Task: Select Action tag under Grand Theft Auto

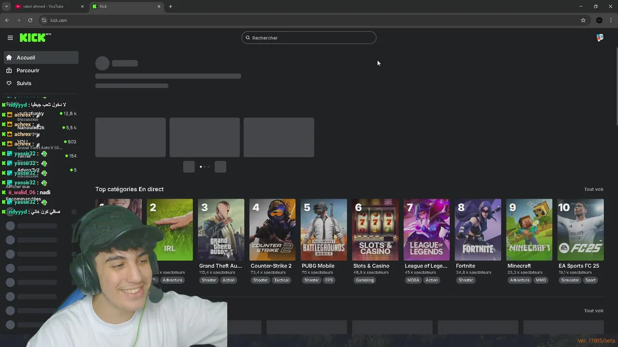Action: point(229,280)
